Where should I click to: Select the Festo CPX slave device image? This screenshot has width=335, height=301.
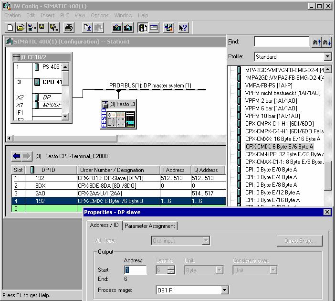pos(118,114)
